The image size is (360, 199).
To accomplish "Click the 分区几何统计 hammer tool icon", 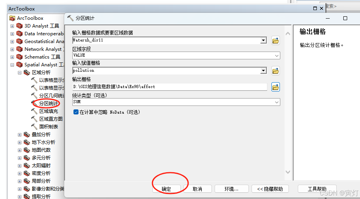I will (x=34, y=96).
